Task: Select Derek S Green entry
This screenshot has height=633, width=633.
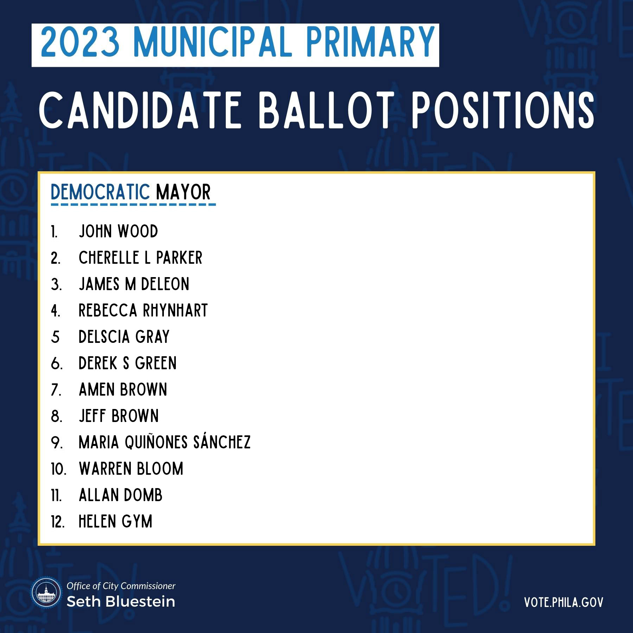Action: tap(128, 363)
